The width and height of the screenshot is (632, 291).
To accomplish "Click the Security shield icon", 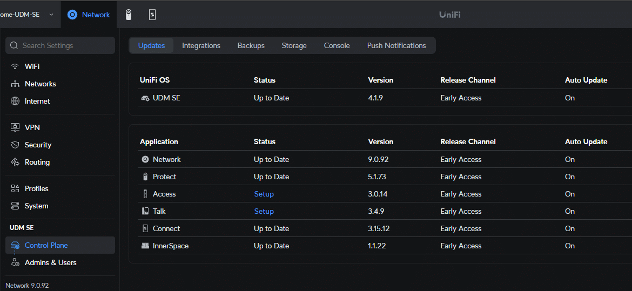I will tap(15, 145).
